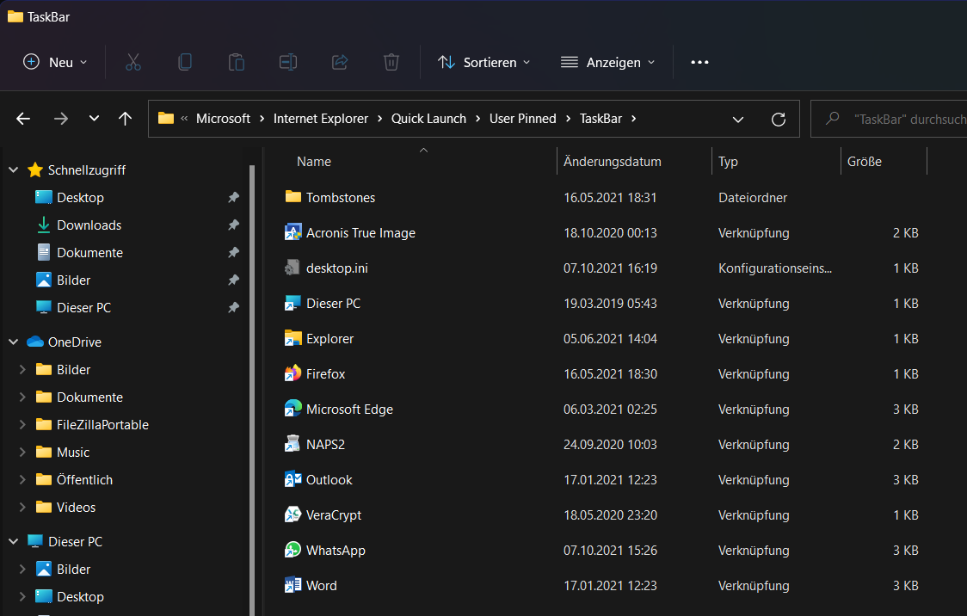This screenshot has height=616, width=967.
Task: Click Microsoft in the breadcrumb path
Action: point(223,119)
